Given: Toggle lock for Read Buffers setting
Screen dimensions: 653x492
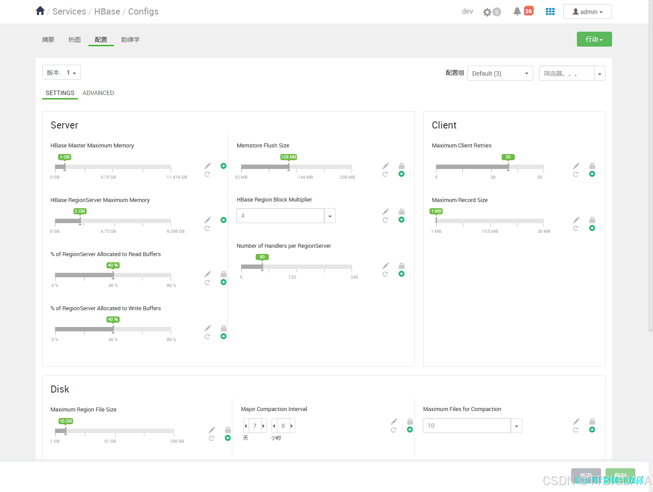Looking at the screenshot, I should [224, 274].
